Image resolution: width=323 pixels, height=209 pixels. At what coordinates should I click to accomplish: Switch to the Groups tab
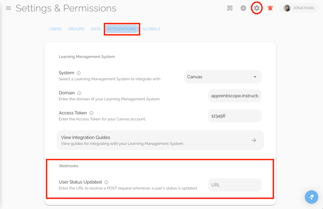point(76,29)
